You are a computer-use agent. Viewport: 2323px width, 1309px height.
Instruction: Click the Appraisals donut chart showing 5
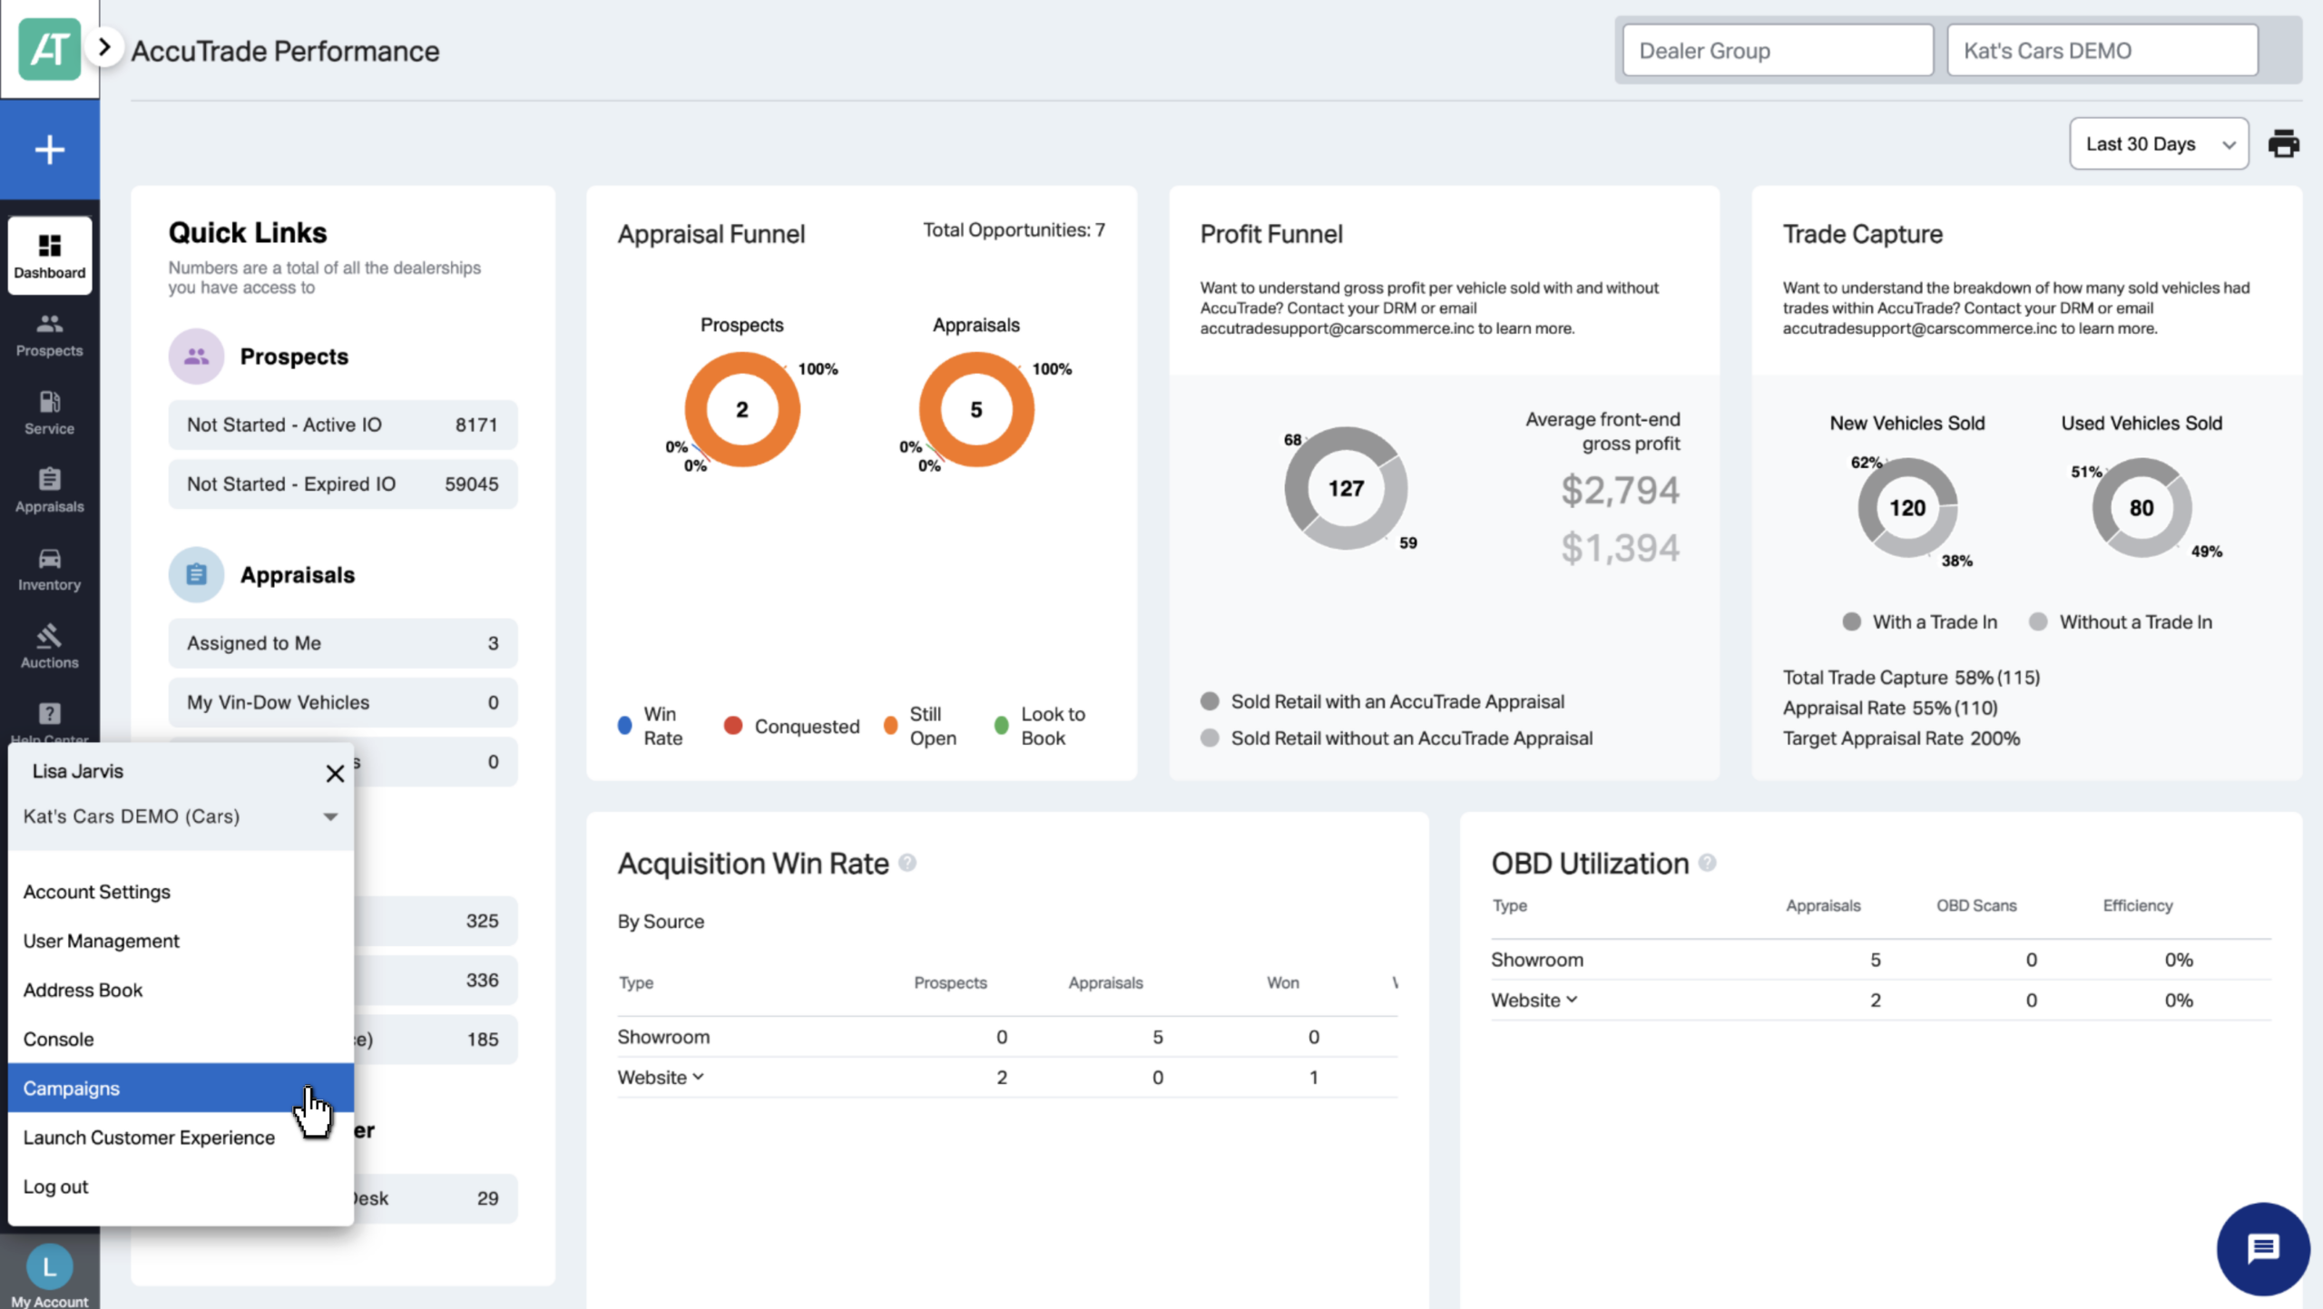pos(976,410)
